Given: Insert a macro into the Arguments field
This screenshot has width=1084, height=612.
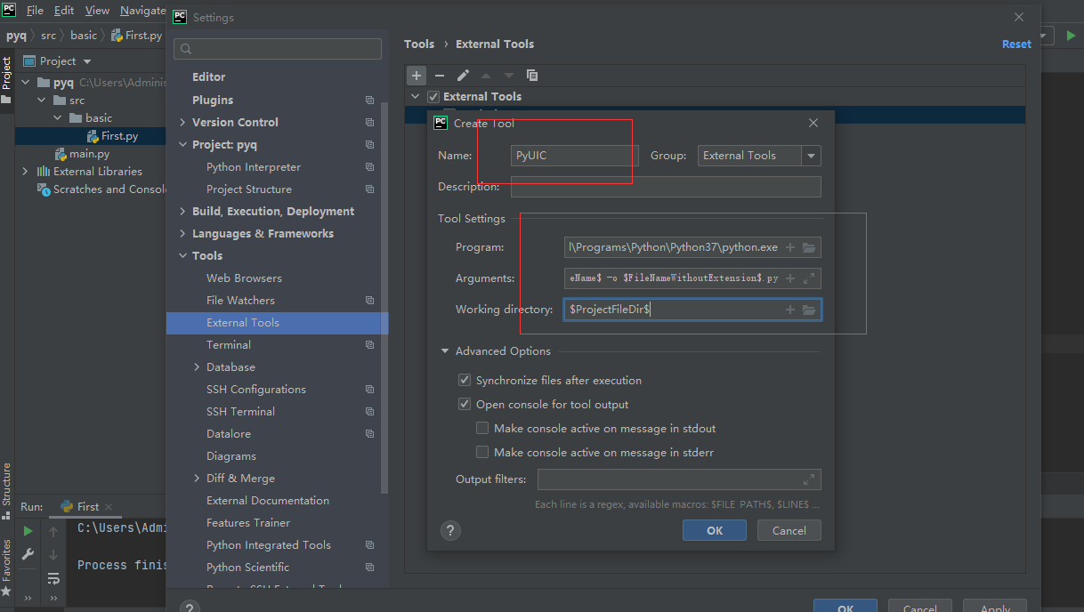Looking at the screenshot, I should (790, 278).
